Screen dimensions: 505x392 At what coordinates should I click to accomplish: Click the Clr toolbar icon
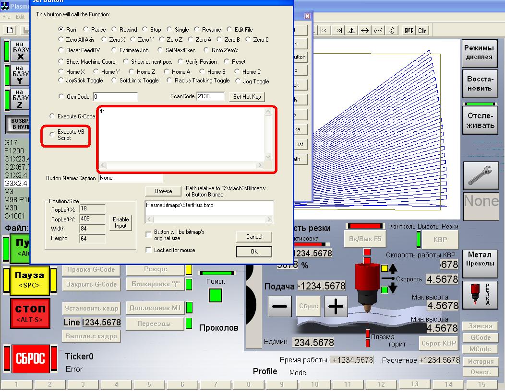pos(422,31)
